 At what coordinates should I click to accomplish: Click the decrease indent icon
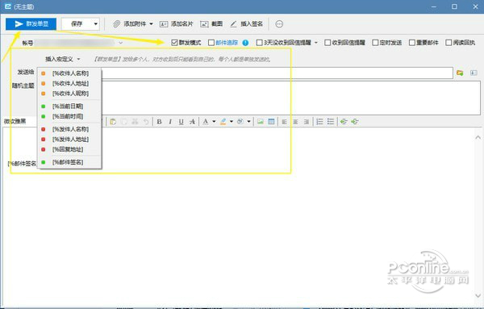point(344,122)
